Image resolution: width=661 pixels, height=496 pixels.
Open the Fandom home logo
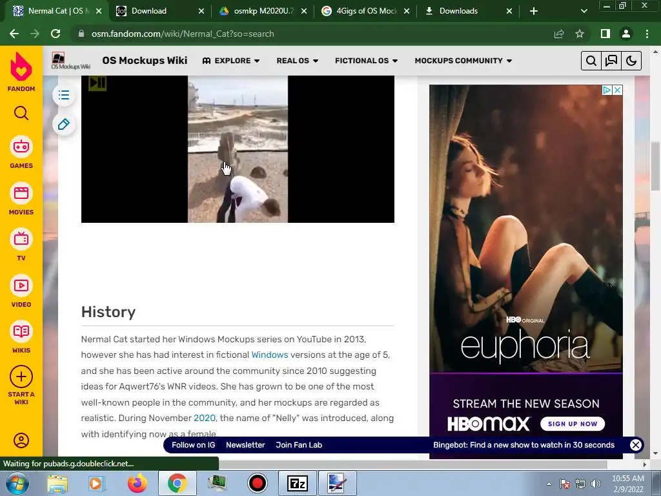[x=21, y=72]
